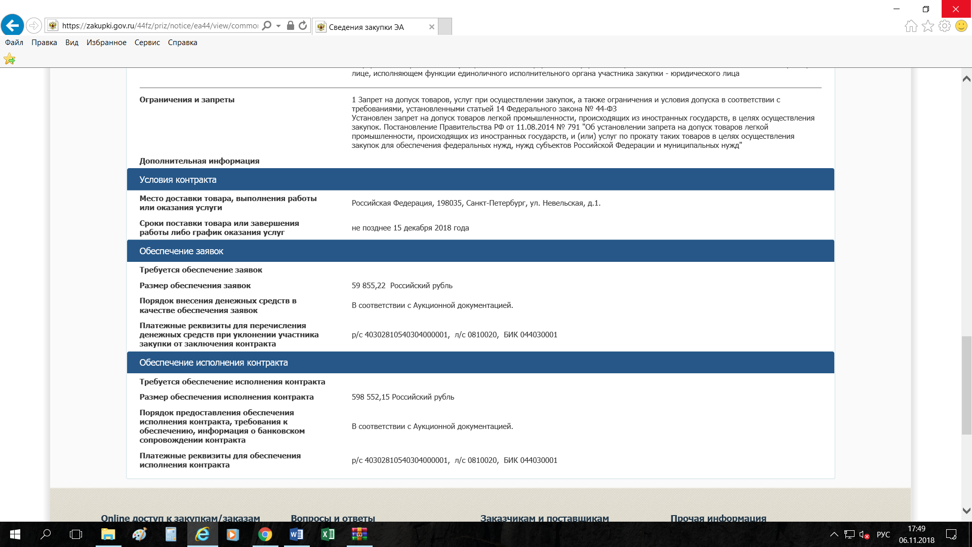Click the 'Дополнительная информация' label

pos(199,161)
